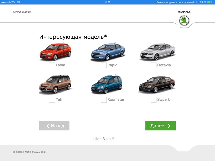Tap the dark Superb car image
The width and height of the screenshot is (215, 161).
click(157, 85)
